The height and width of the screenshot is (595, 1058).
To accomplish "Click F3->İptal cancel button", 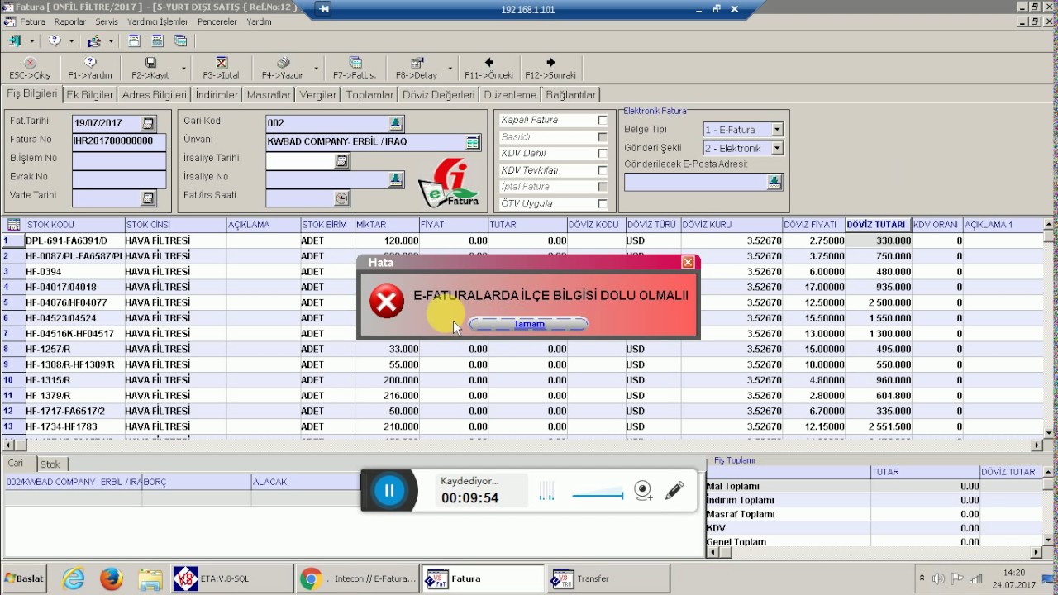I will (221, 68).
